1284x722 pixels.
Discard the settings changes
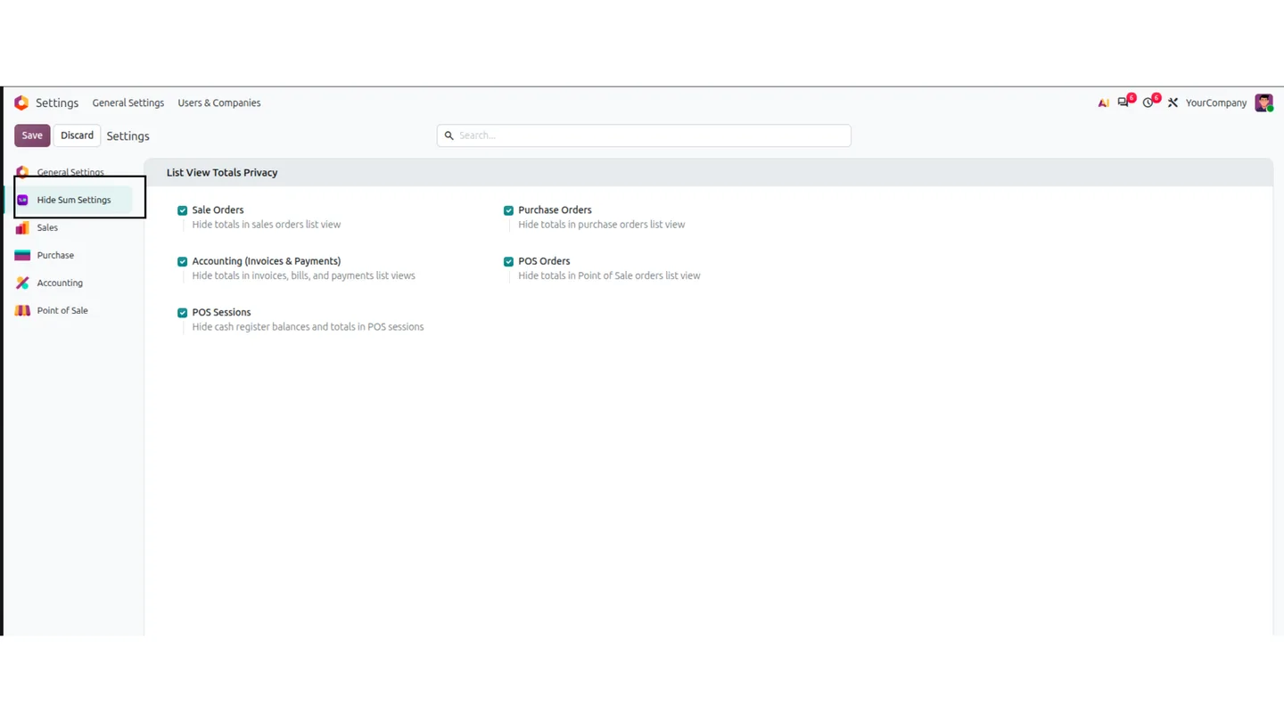click(77, 135)
